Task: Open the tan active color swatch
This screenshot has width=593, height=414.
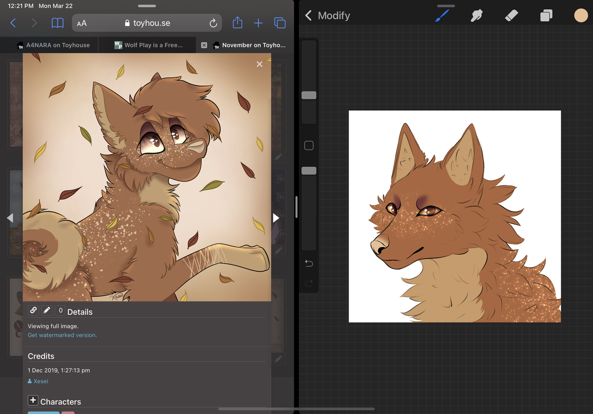Action: [x=581, y=16]
